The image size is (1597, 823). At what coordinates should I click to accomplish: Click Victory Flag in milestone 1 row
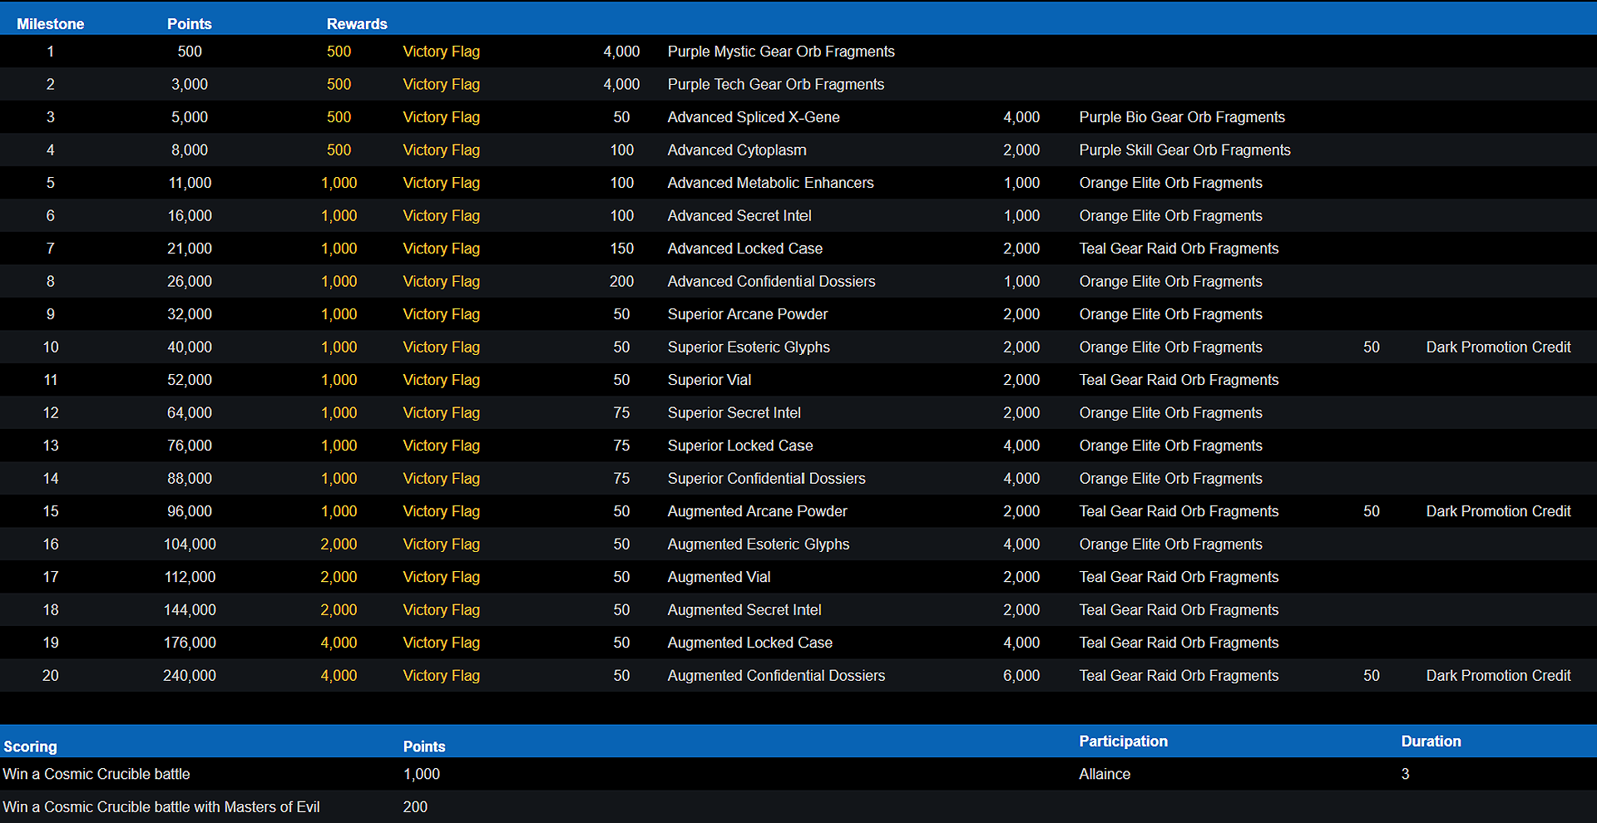point(441,52)
